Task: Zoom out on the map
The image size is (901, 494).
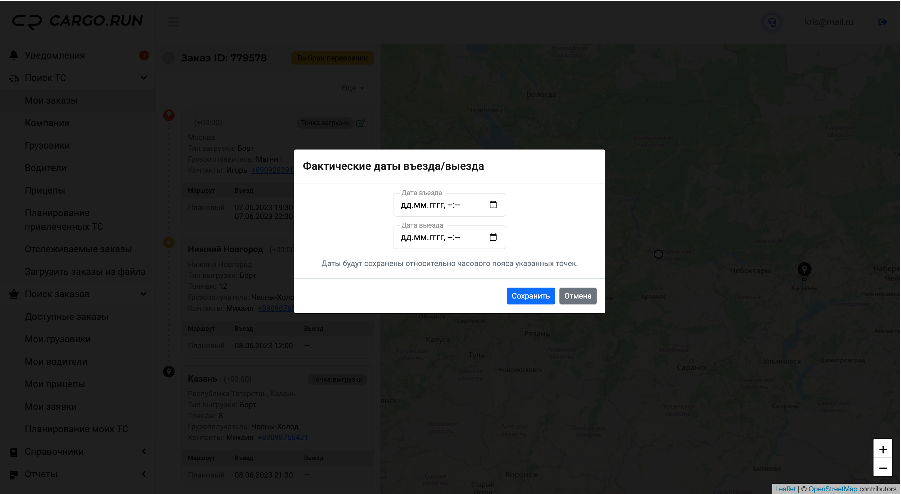Action: pos(883,468)
